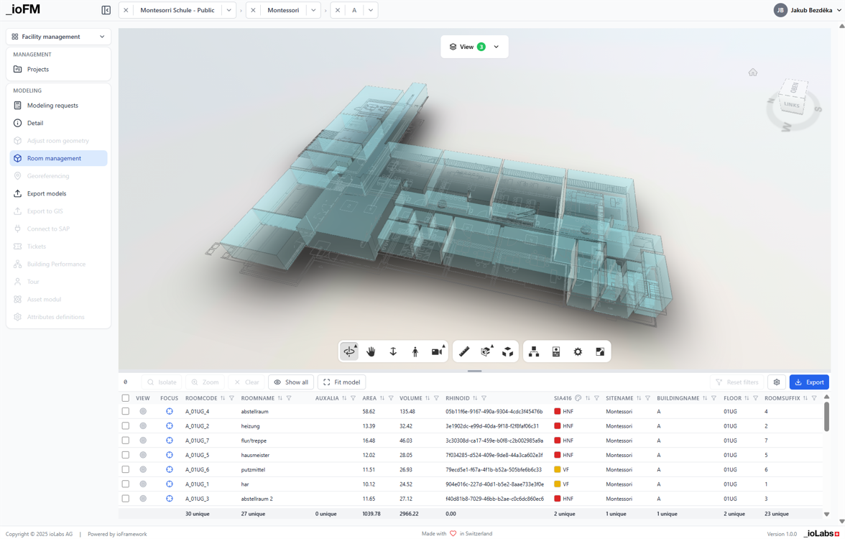Click the model hierarchy icon in viewer toolbar
Viewport: 845px width, 539px height.
(x=534, y=351)
